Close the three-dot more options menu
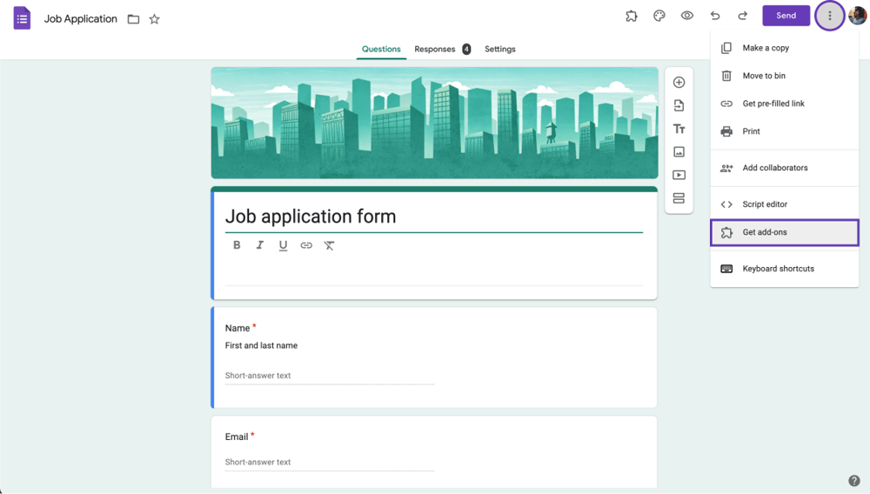The height and width of the screenshot is (494, 870). pos(829,16)
